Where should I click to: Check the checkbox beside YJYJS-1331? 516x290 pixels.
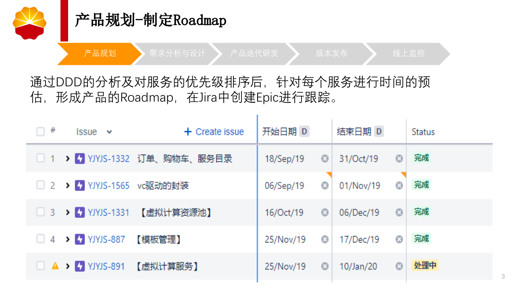pyautogui.click(x=40, y=212)
